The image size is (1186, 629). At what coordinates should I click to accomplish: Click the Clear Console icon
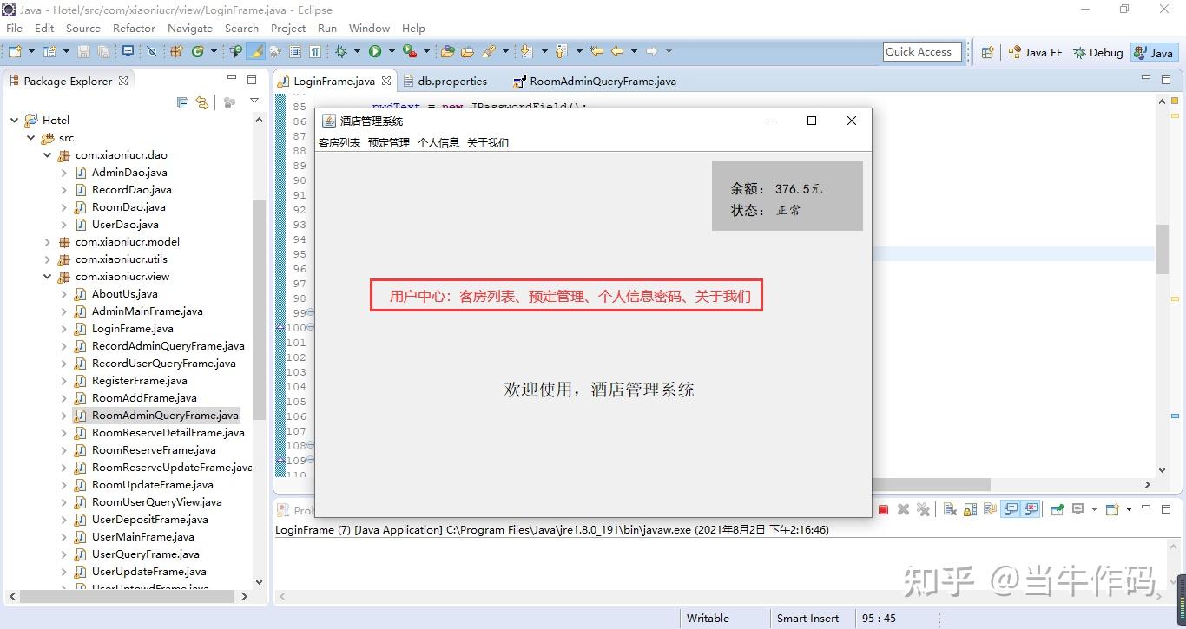pos(950,509)
